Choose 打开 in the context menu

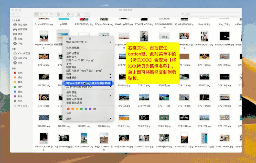(x=88, y=39)
